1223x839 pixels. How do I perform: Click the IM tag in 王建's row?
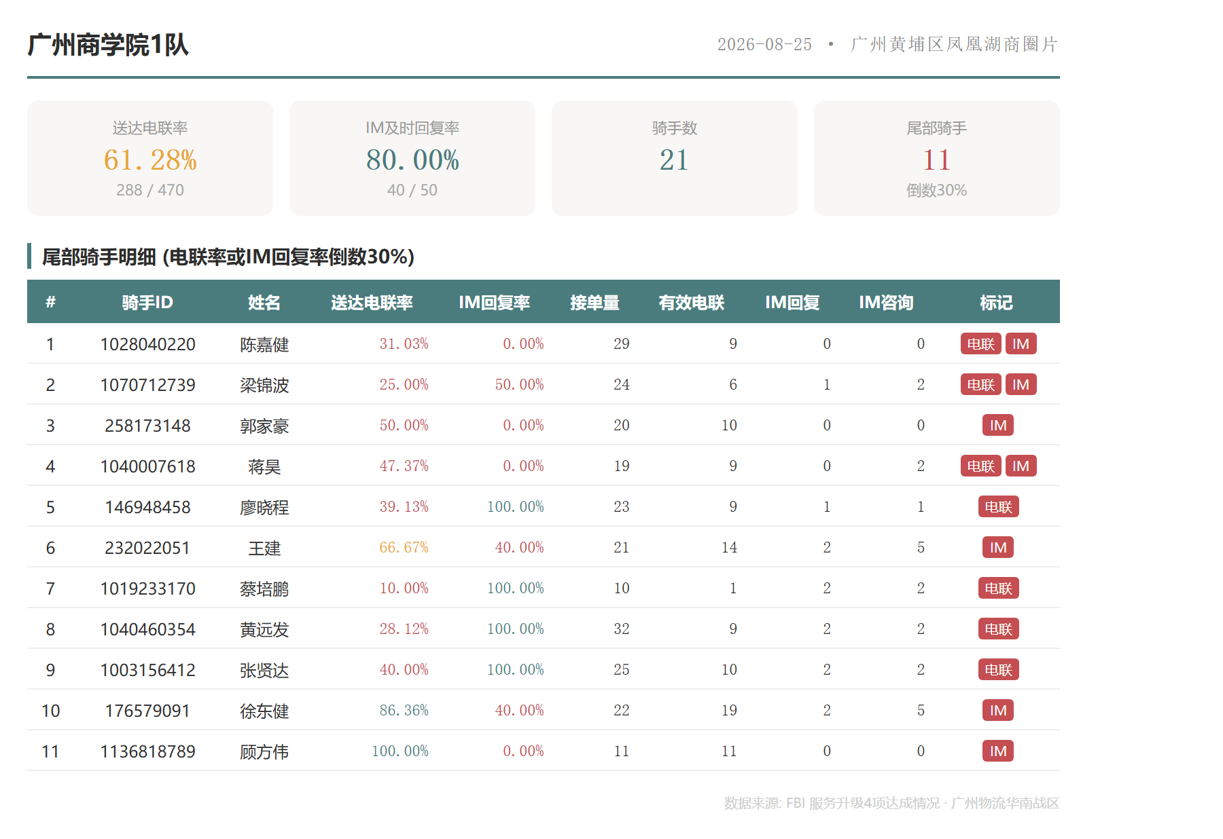(x=998, y=547)
